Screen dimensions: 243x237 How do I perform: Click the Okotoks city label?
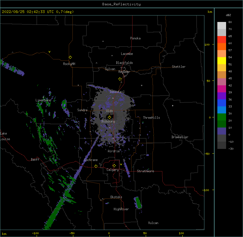point(116,197)
